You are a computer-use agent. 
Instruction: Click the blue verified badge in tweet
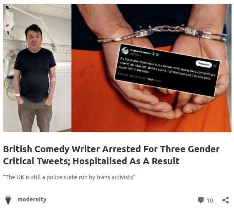(x=157, y=55)
